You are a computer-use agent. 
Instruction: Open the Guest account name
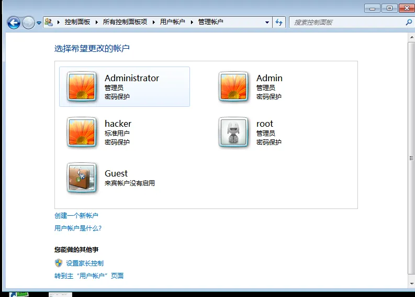click(116, 173)
